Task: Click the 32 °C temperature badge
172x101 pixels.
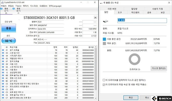Action: click(9, 41)
